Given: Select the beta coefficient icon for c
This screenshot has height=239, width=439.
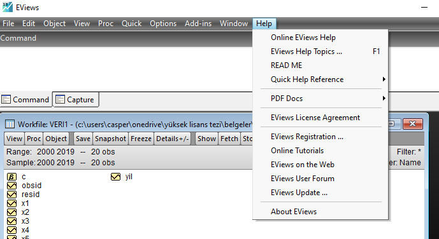Looking at the screenshot, I should tap(11, 177).
